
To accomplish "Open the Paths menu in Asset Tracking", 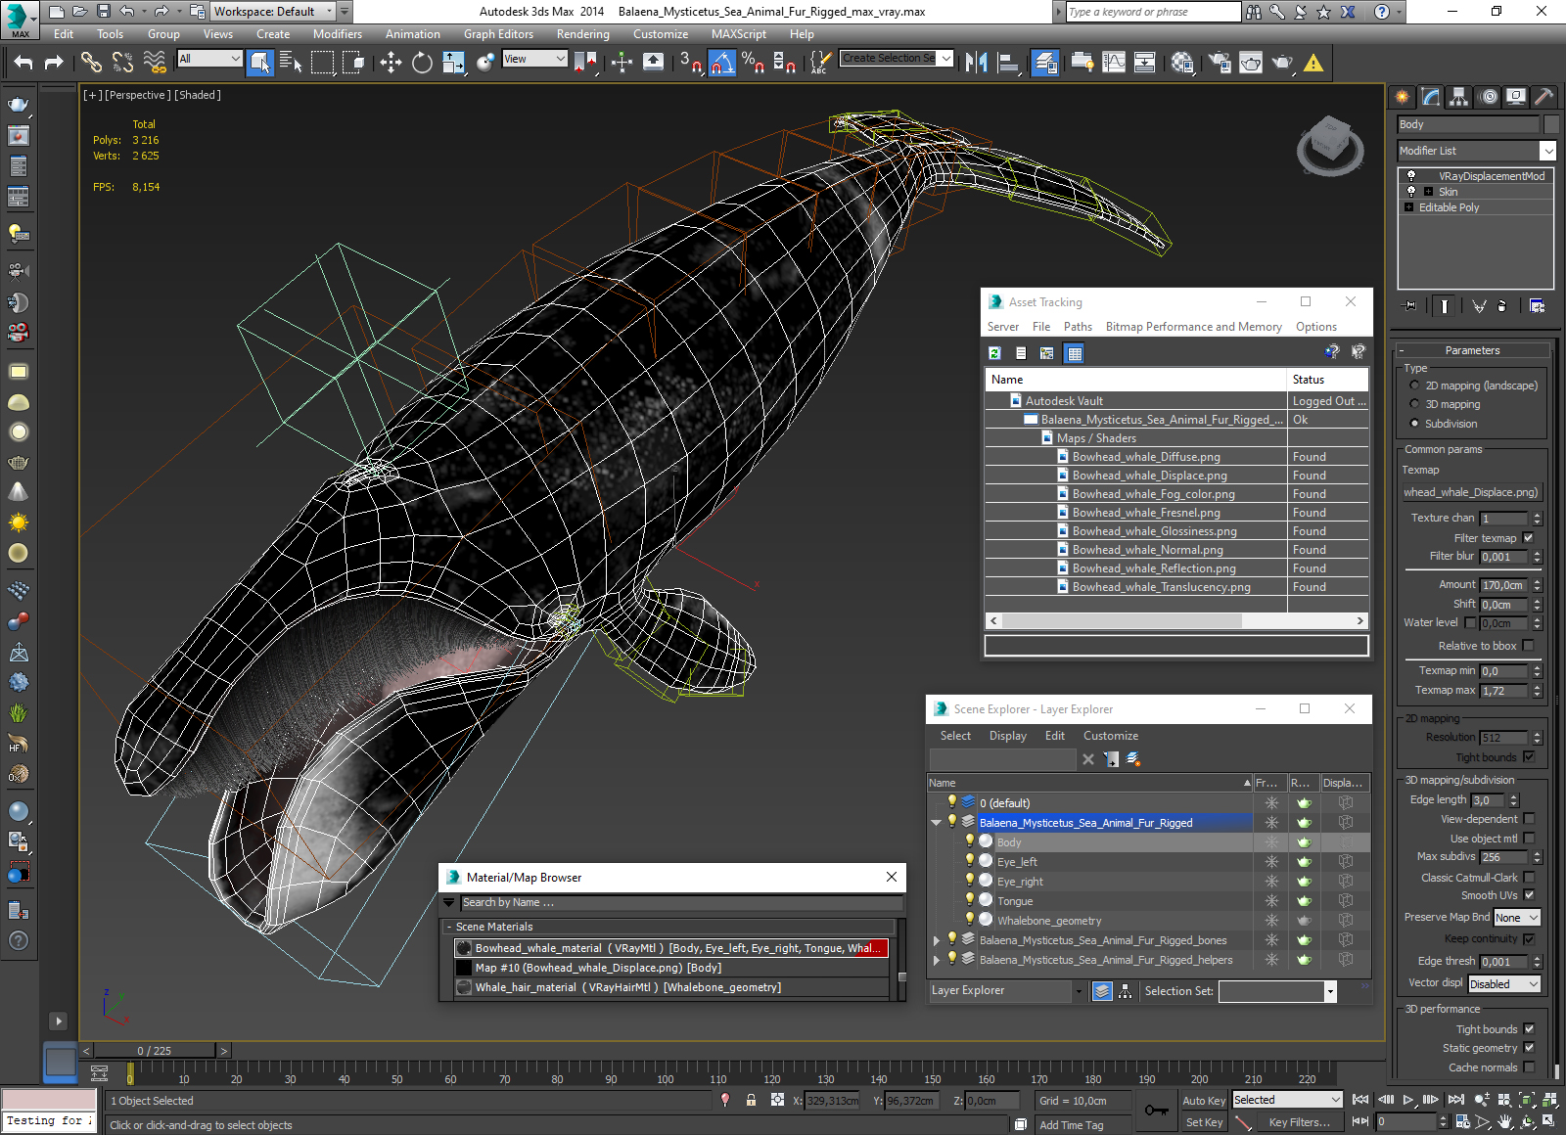I will [1078, 327].
